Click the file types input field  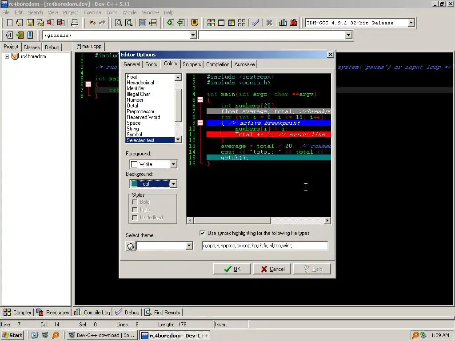[265, 246]
